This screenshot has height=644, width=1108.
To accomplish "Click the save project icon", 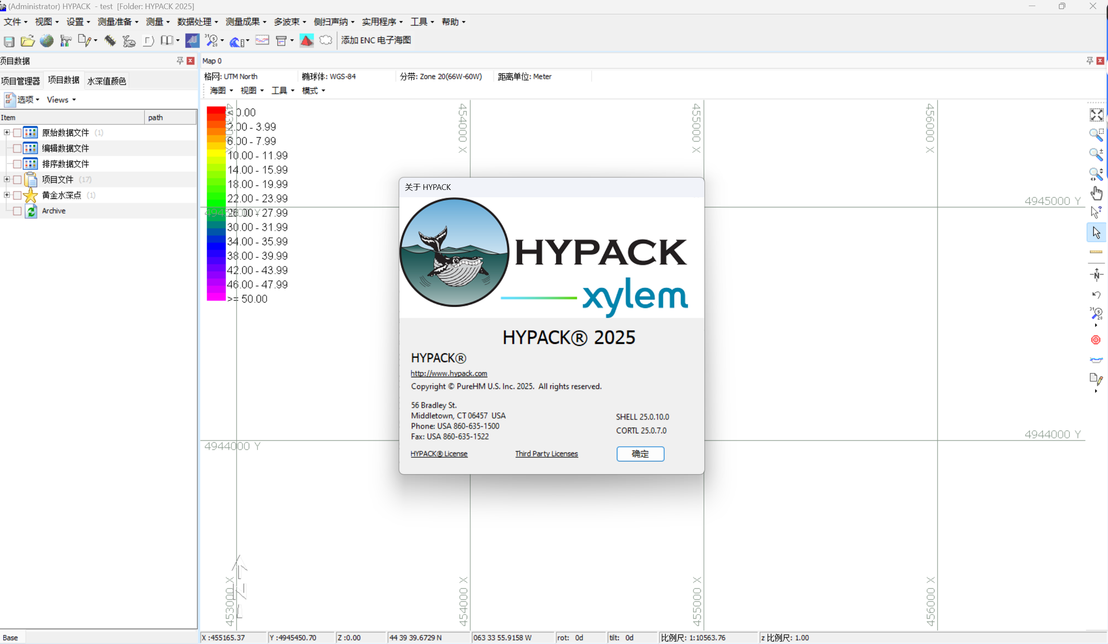I will [x=9, y=41].
